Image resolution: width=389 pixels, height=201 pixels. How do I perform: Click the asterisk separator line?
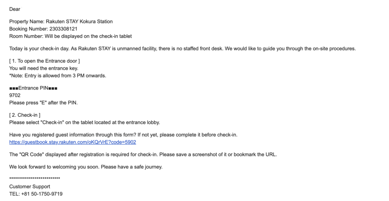pyautogui.click(x=35, y=179)
